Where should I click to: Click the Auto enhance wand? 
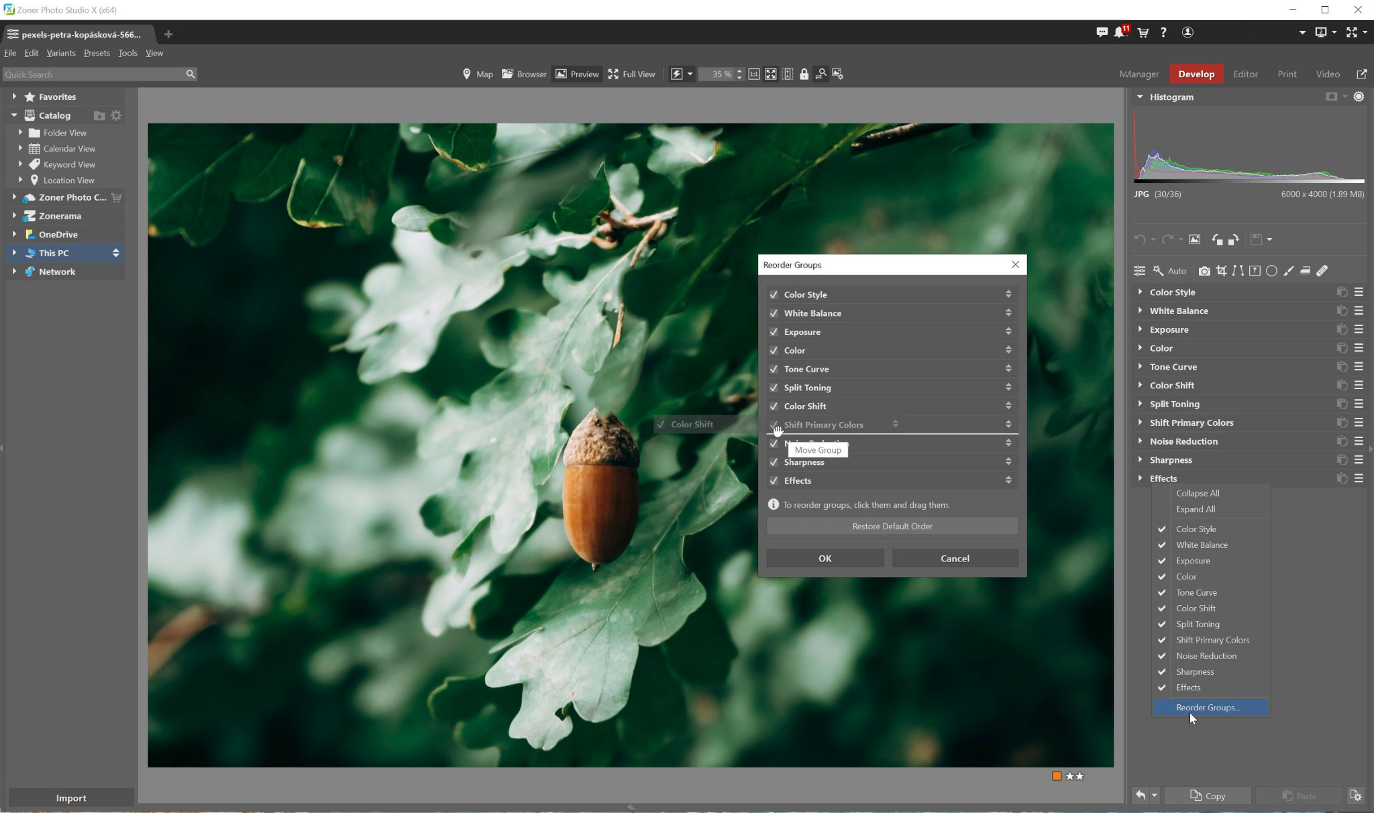[x=1157, y=271]
